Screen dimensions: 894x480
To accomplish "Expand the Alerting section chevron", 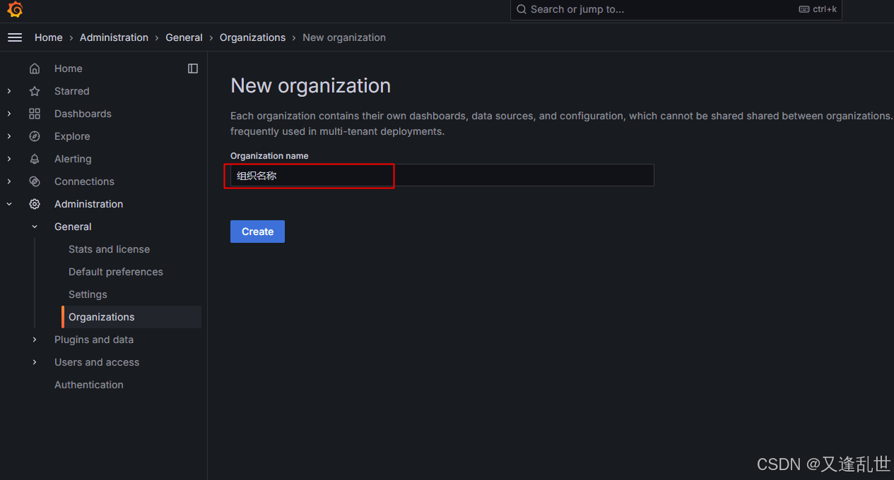I will [x=9, y=159].
